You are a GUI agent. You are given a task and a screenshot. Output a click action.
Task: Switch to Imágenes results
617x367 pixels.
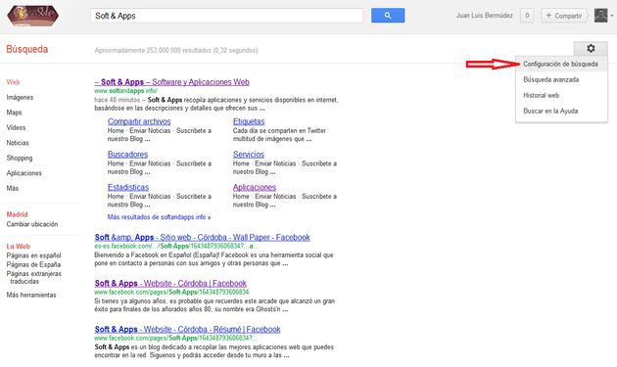tap(20, 98)
